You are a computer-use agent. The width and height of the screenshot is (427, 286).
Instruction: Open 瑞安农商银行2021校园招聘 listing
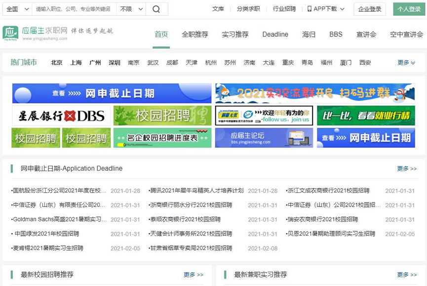coord(322,219)
